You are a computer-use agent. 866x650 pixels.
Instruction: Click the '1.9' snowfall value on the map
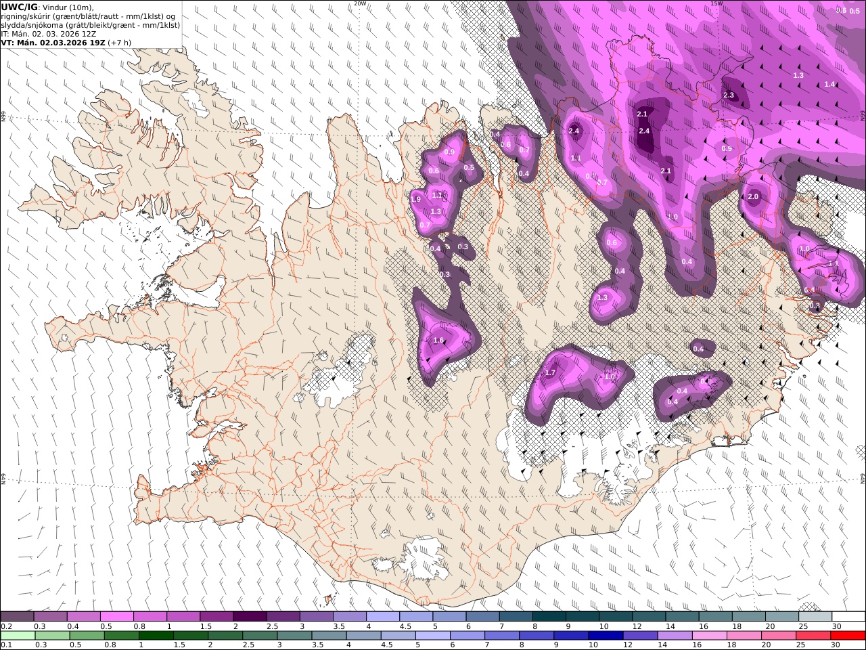[416, 199]
